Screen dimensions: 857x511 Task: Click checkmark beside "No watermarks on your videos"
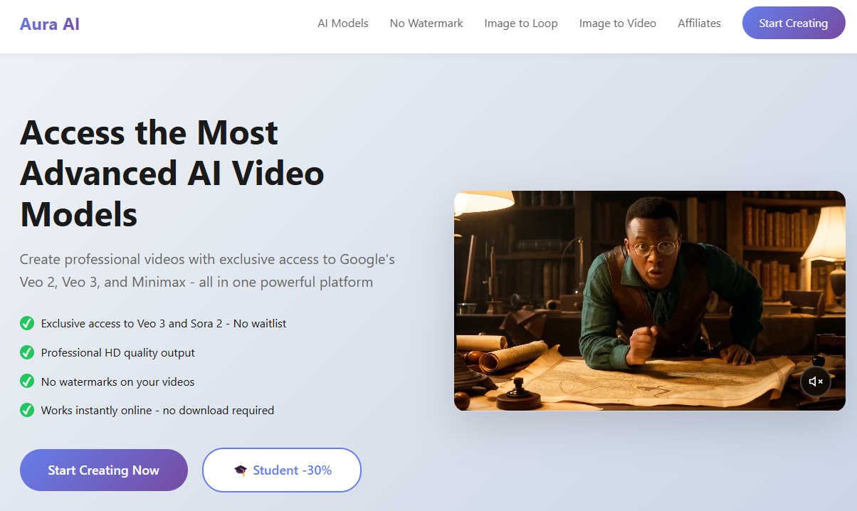(x=26, y=381)
